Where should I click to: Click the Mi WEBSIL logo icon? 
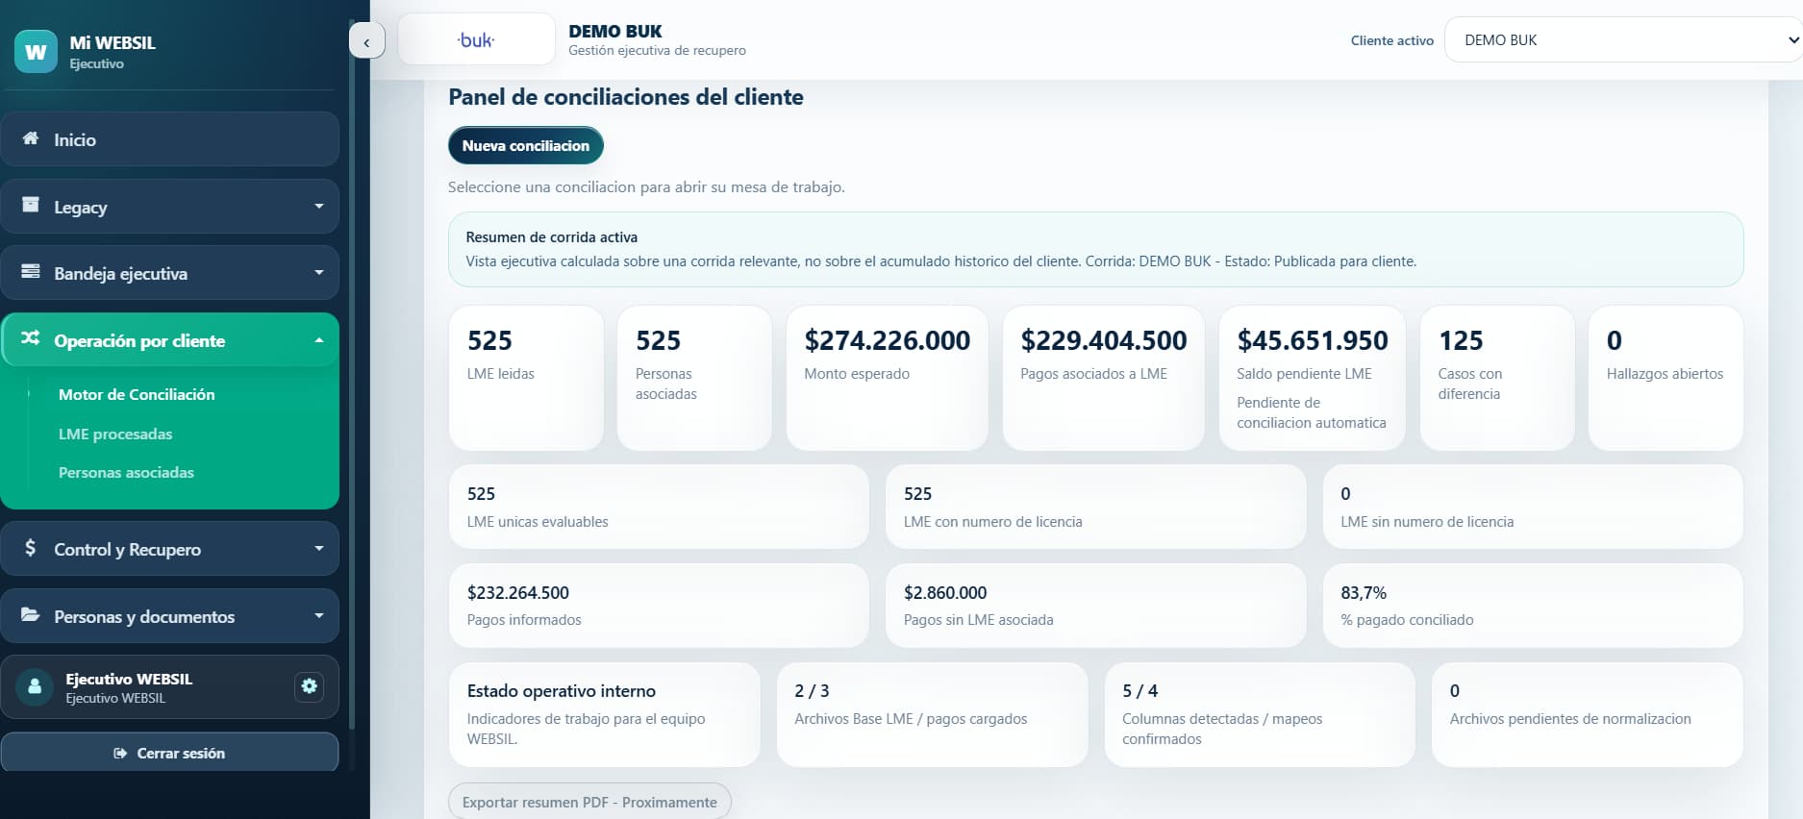[36, 52]
